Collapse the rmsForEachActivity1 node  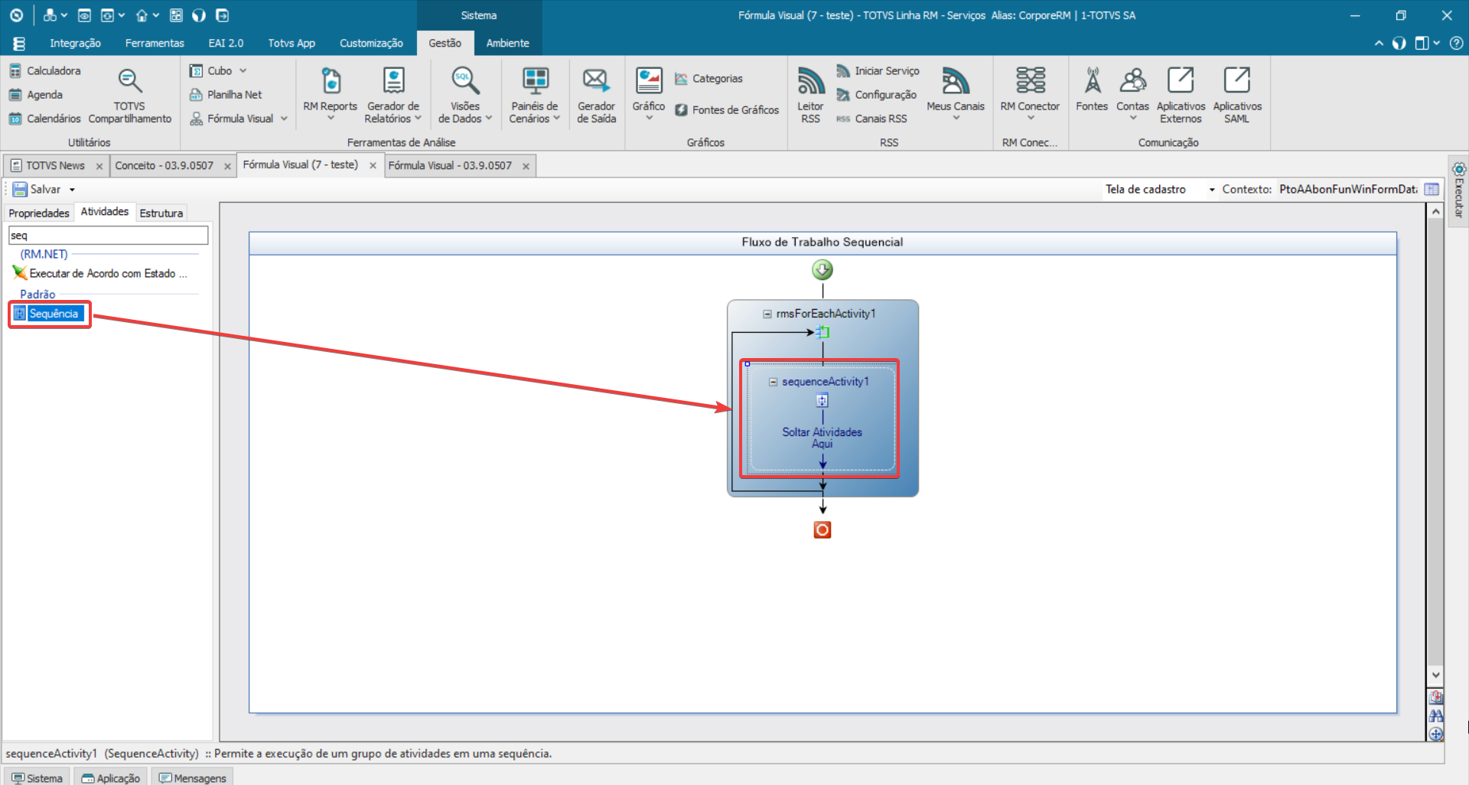coord(767,314)
